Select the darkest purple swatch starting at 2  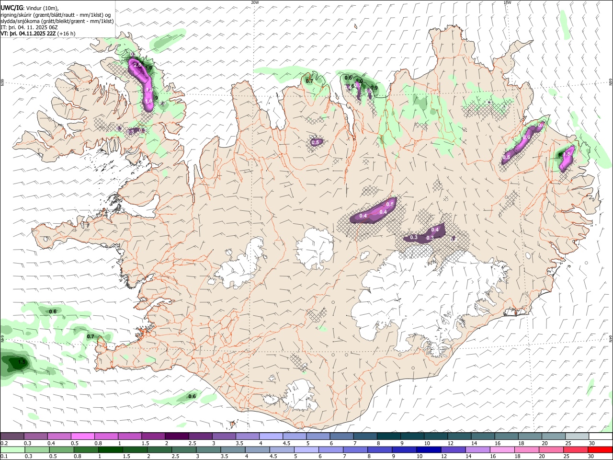[176, 436]
